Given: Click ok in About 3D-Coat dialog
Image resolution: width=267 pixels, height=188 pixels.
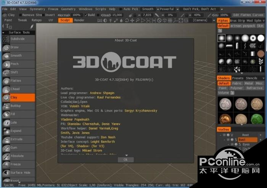Looking at the screenshot, I should (125, 159).
